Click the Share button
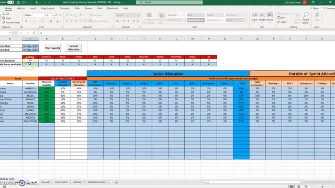The image size is (335, 188). click(314, 8)
